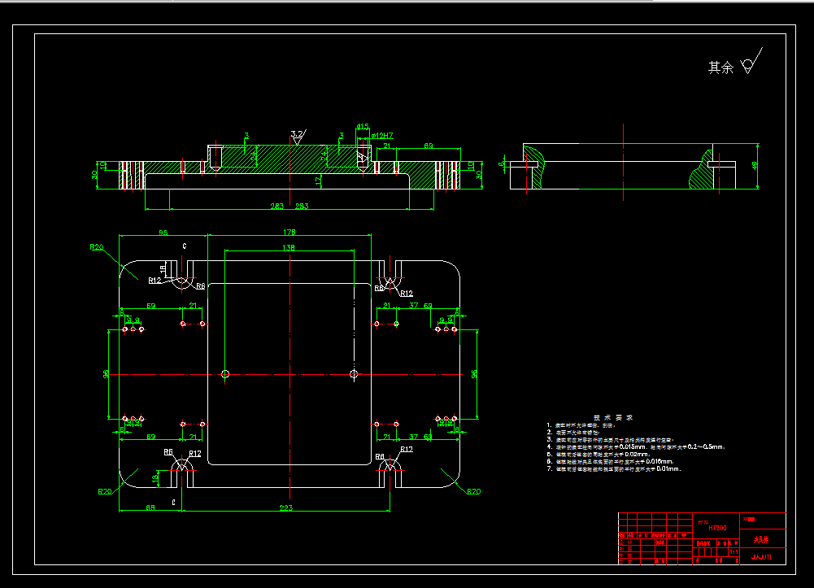The width and height of the screenshot is (814, 588).
Task: Select the R6 label at the top-left slot
Action: (x=200, y=286)
